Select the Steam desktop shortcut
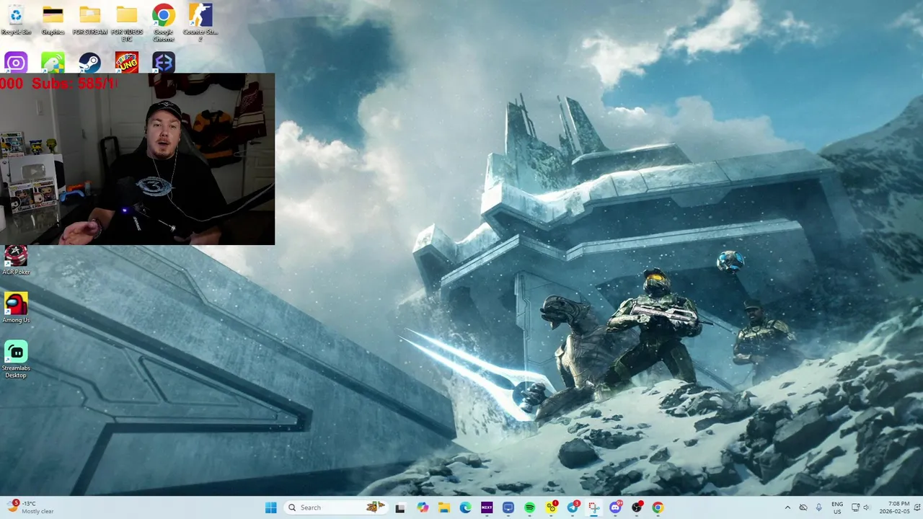Image resolution: width=923 pixels, height=519 pixels. [89, 63]
